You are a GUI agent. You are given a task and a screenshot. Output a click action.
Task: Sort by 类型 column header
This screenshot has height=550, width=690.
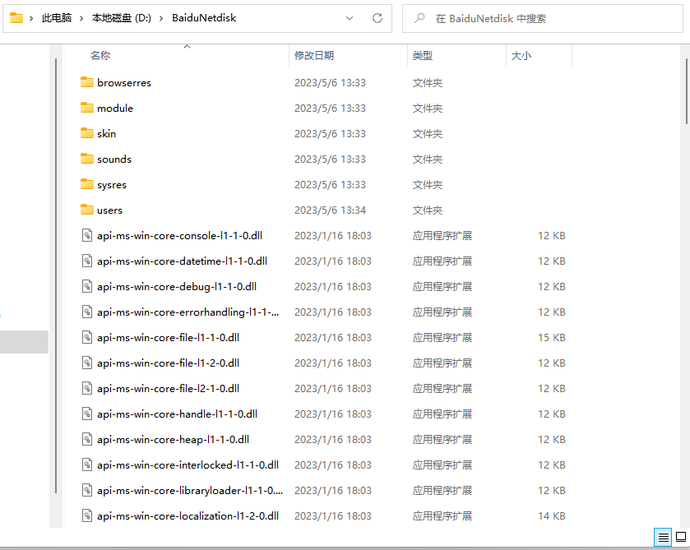(423, 55)
